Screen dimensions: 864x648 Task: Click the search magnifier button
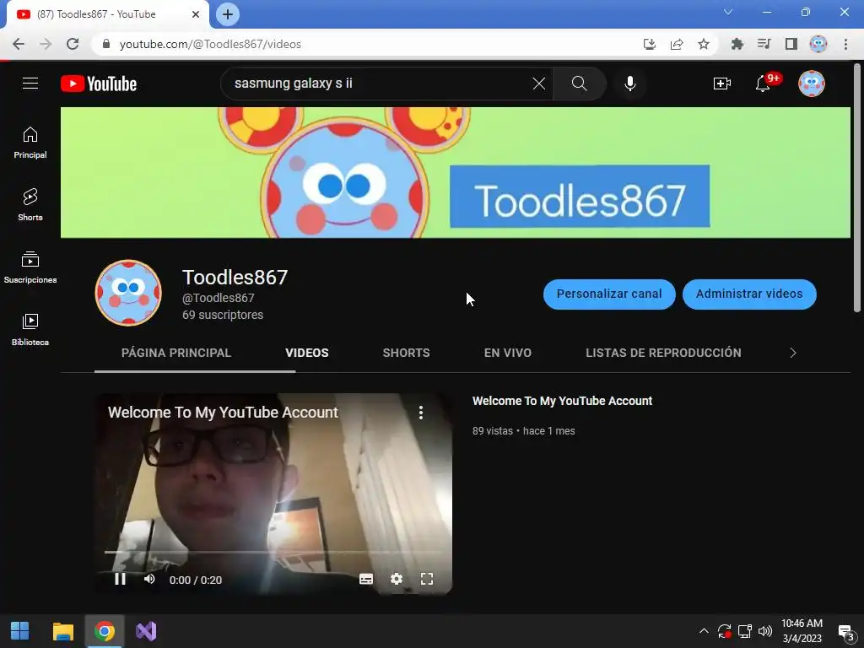[x=579, y=84]
